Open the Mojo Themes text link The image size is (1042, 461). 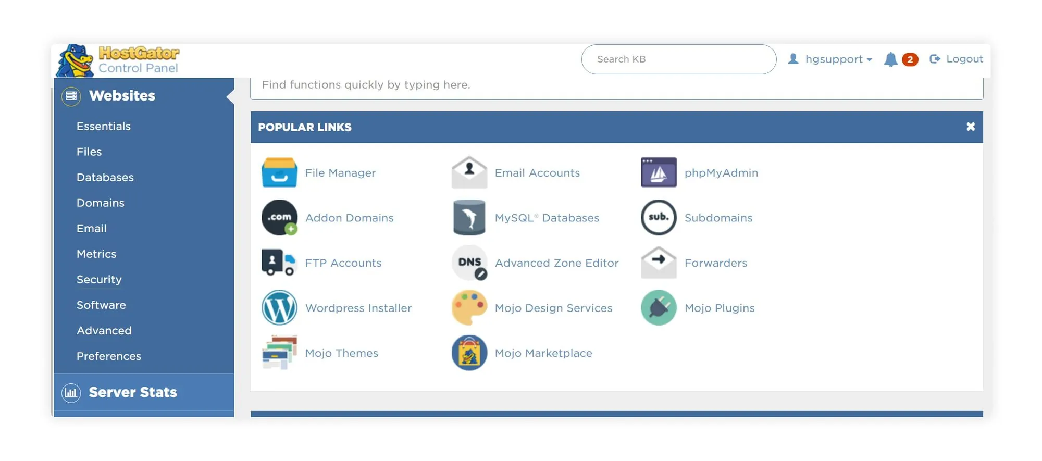(x=342, y=353)
